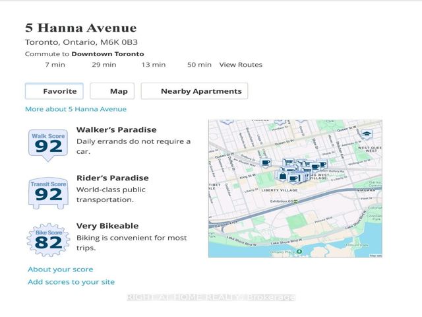Click the Biking is convenient description text
This screenshot has width=422, height=317.
(131, 243)
